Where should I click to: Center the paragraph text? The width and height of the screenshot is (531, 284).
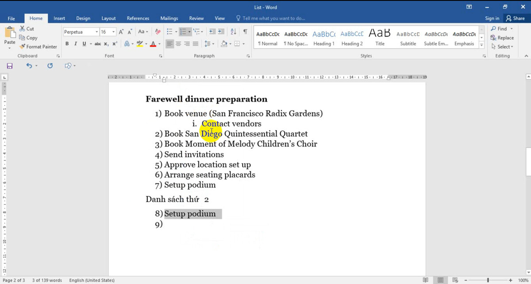click(x=178, y=44)
